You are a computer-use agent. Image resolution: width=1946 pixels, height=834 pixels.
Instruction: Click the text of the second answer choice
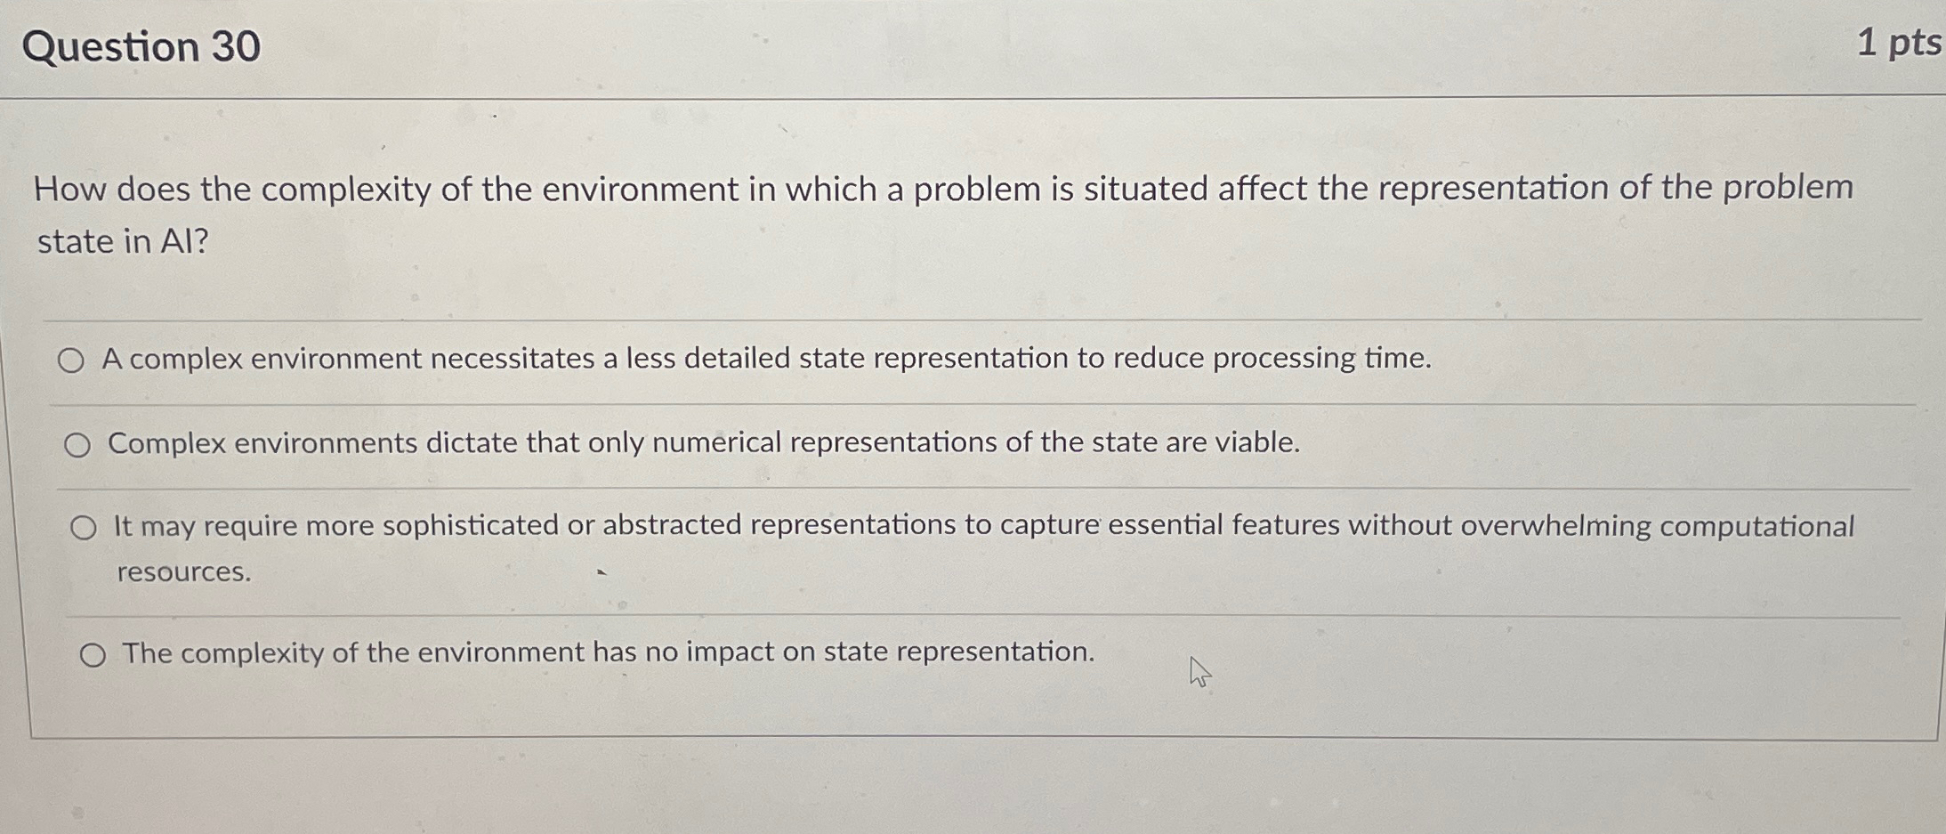point(704,444)
